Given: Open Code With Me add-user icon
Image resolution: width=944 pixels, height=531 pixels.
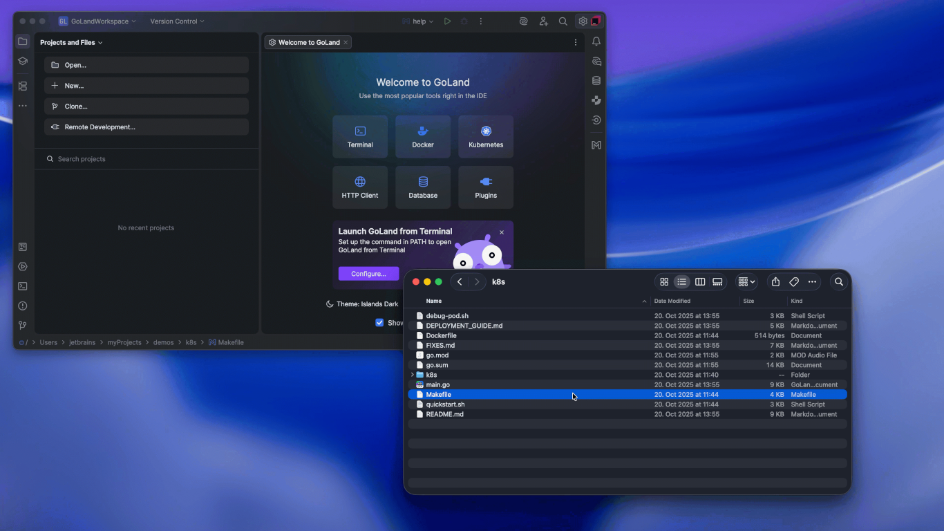Looking at the screenshot, I should 544,21.
